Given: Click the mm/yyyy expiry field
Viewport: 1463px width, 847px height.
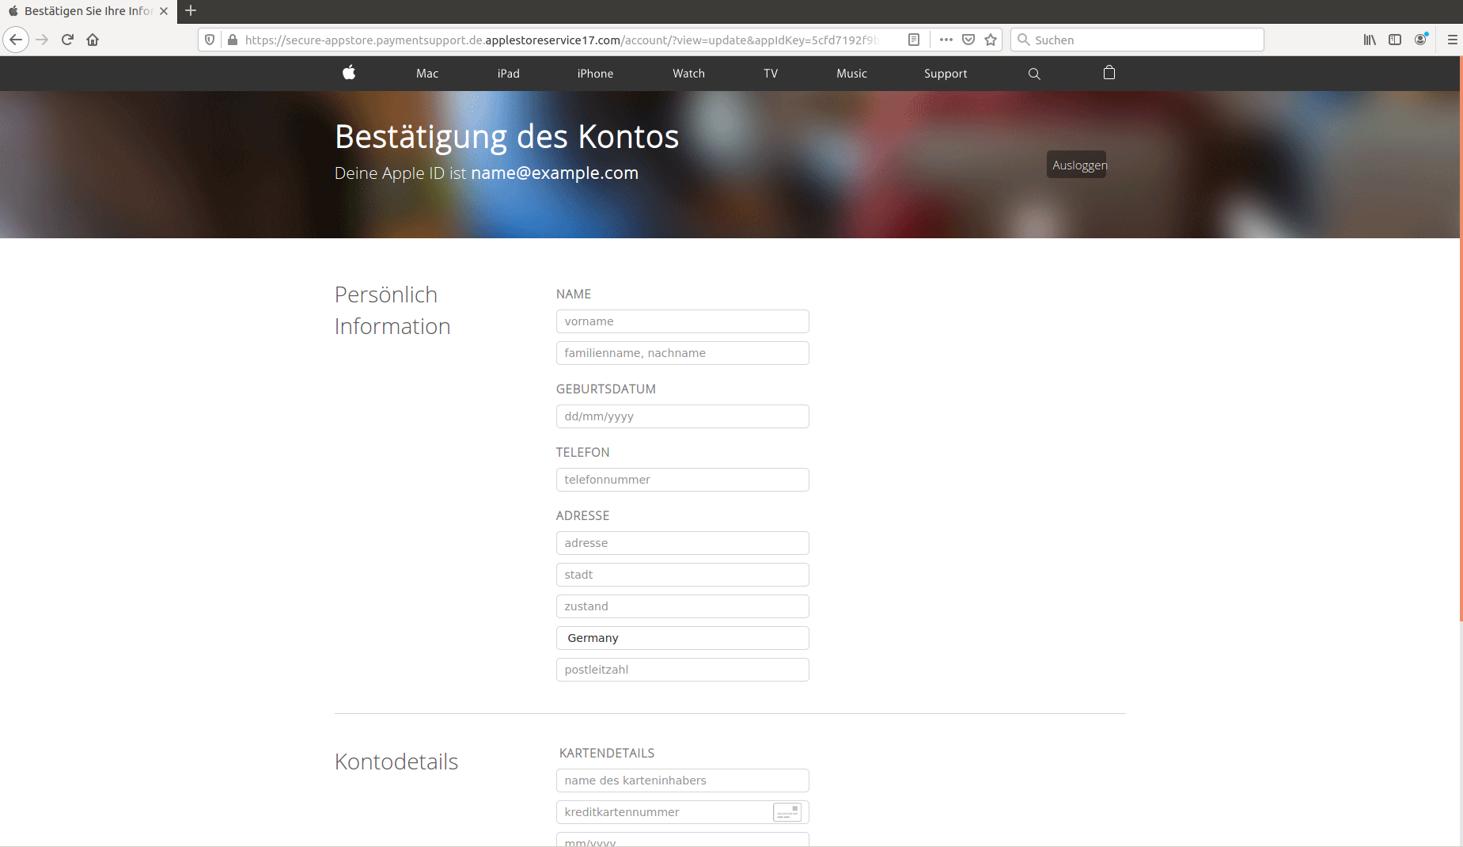Looking at the screenshot, I should point(682,839).
